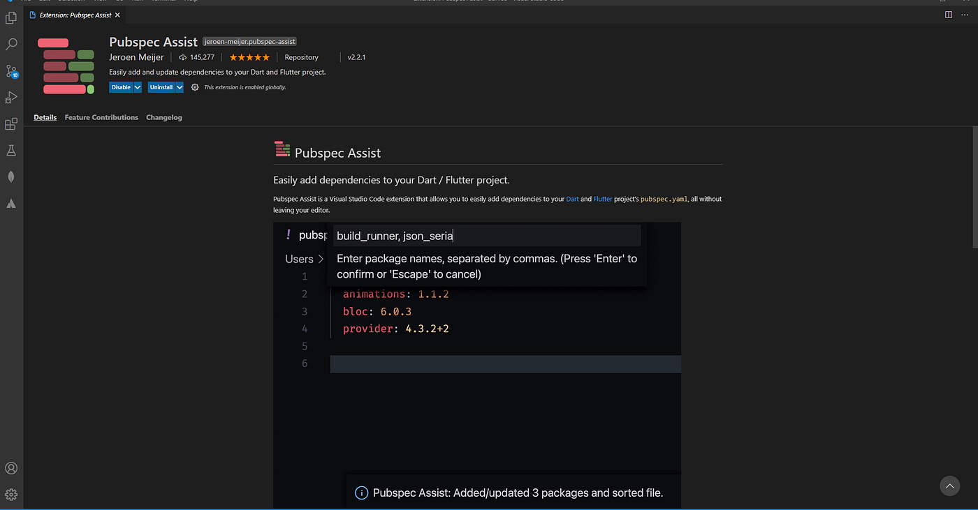
Task: Open Source Control showing 10 pending changes
Action: 10,70
